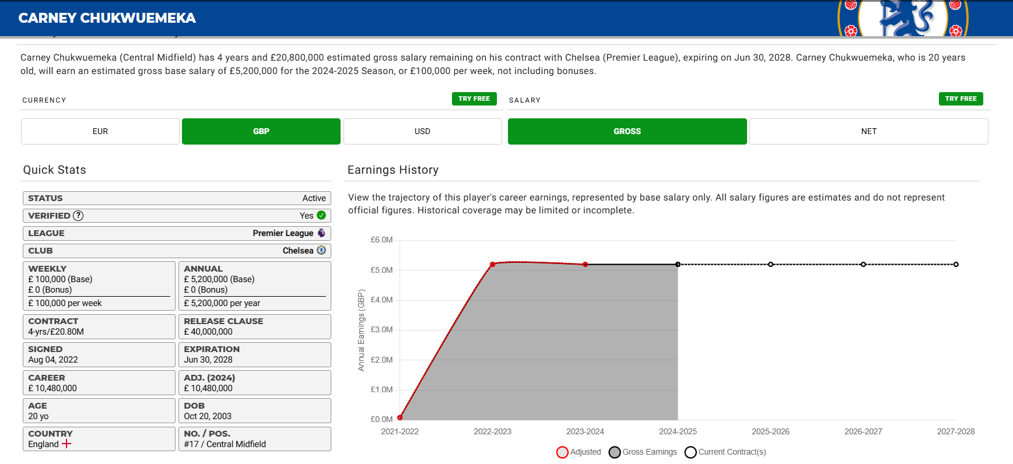Viewport: 1013px width, 464px height.
Task: Select the GBP currency option
Action: pos(261,131)
